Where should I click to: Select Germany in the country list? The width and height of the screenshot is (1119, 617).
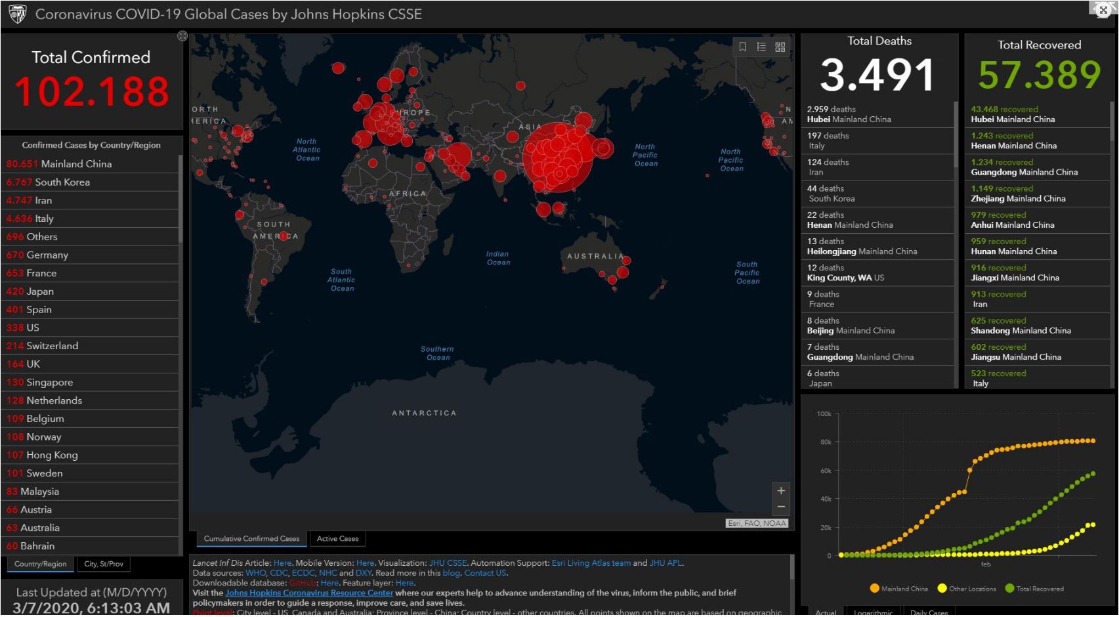pyautogui.click(x=91, y=255)
